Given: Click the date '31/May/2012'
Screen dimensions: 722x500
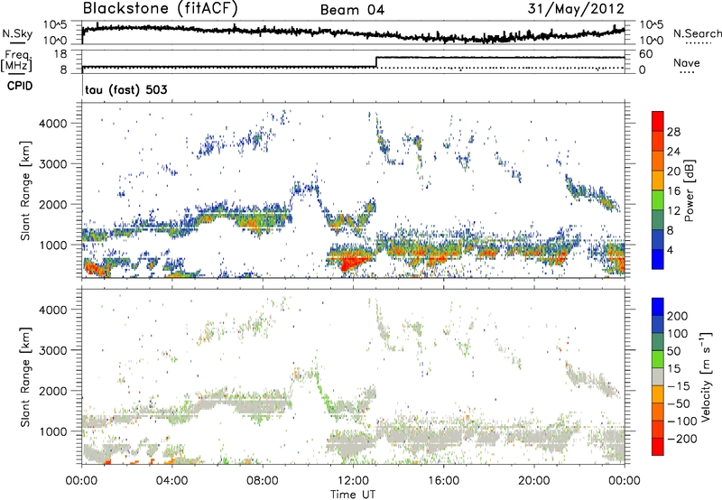Looking at the screenshot, I should click(x=576, y=9).
